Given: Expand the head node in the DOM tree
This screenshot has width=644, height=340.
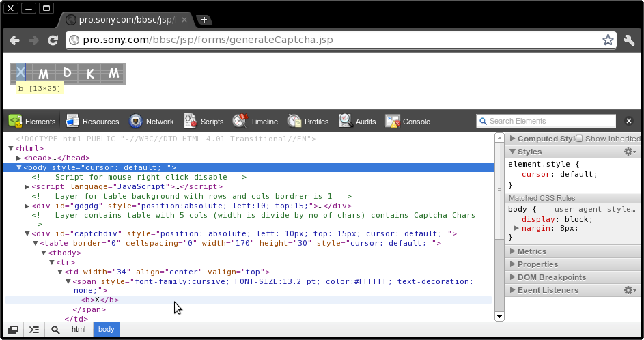Looking at the screenshot, I should pos(19,158).
